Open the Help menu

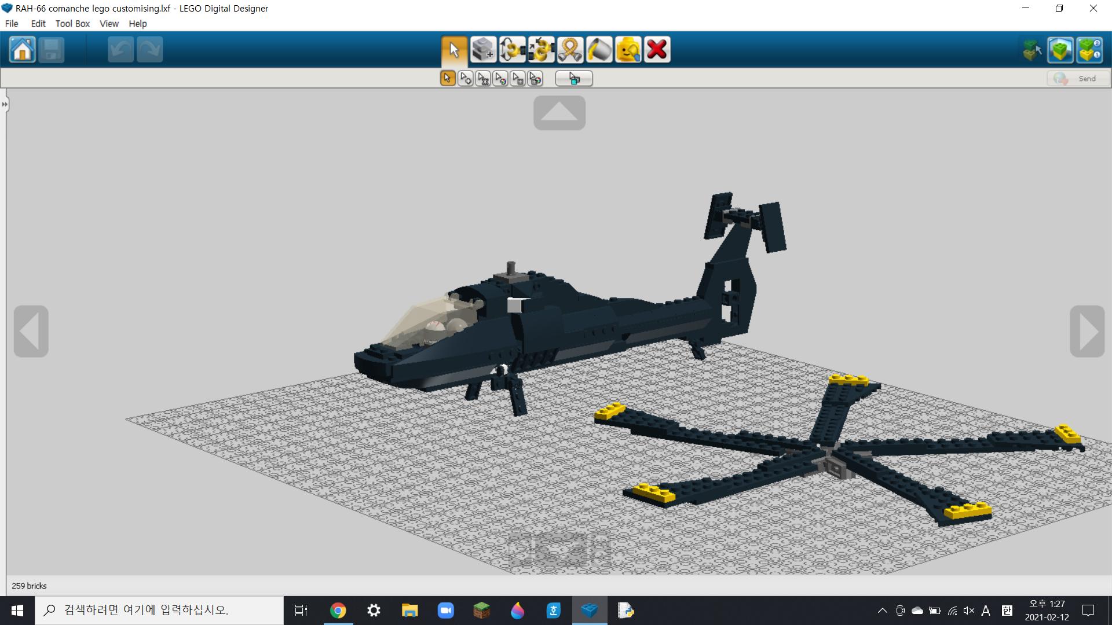(x=138, y=24)
